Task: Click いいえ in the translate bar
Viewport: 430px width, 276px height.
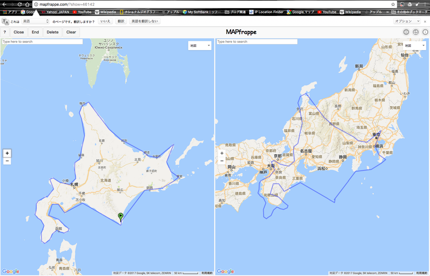Action: [x=105, y=21]
